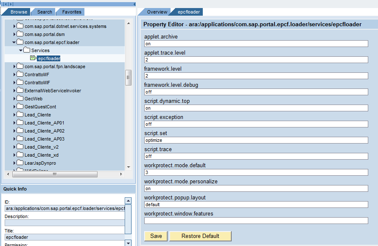Screen dimensions: 378x246
Task: Click the tree horizontal scrollbar thumb
Action: pyautogui.click(x=55, y=174)
